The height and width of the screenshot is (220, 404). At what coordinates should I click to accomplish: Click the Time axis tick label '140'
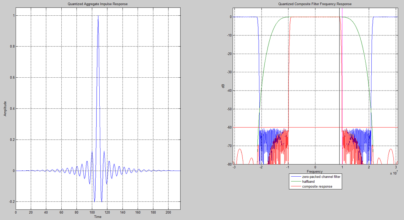pyautogui.click(x=123, y=212)
